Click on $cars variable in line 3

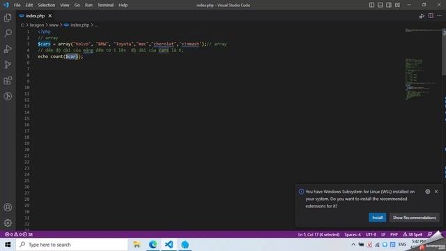[44, 44]
